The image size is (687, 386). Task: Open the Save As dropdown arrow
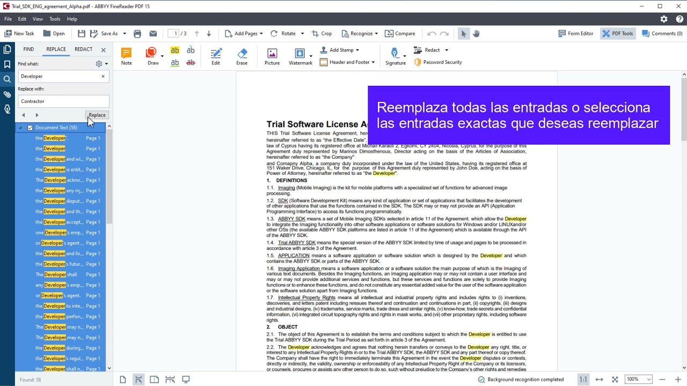[x=125, y=33]
